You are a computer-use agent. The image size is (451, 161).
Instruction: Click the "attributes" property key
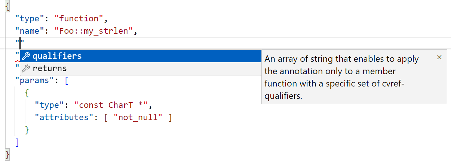point(64,117)
